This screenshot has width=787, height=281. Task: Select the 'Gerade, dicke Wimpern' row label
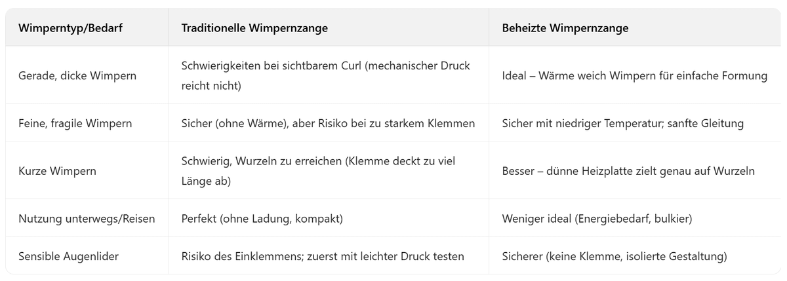point(77,76)
